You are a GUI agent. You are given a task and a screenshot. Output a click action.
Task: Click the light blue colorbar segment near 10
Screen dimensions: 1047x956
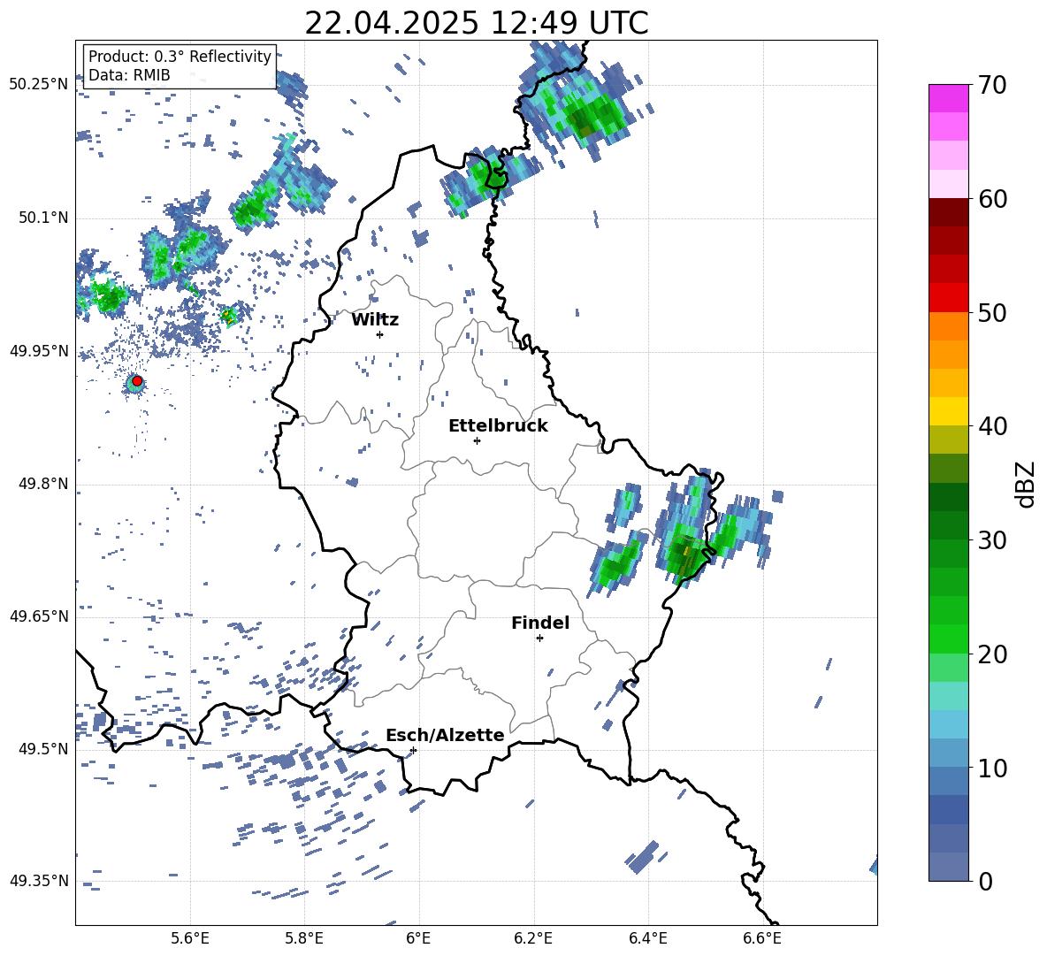point(948,753)
